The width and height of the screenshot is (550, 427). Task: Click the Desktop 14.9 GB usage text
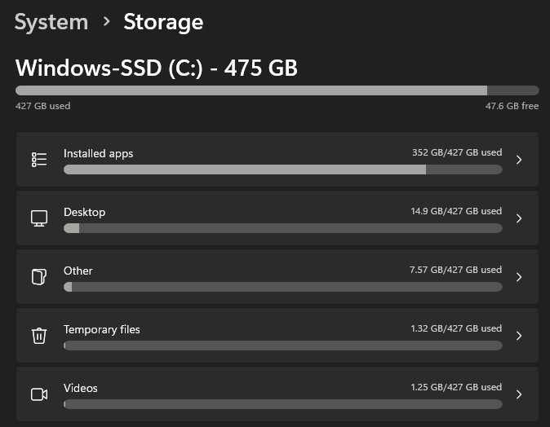point(455,211)
